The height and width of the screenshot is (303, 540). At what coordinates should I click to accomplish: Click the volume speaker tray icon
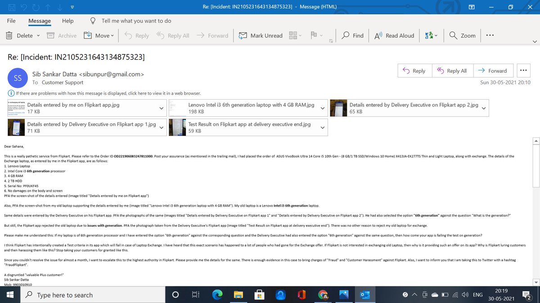tap(465, 295)
